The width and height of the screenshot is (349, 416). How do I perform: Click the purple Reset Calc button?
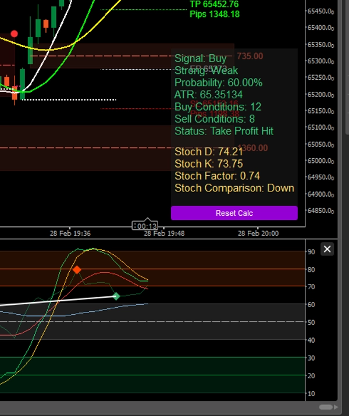(234, 213)
